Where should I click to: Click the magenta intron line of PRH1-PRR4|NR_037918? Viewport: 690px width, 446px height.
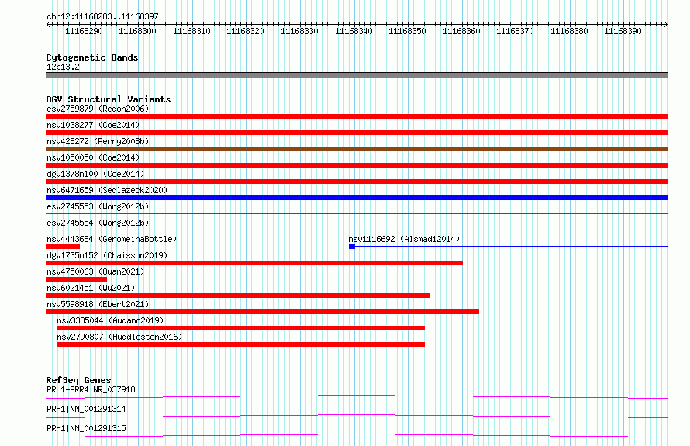(x=357, y=396)
